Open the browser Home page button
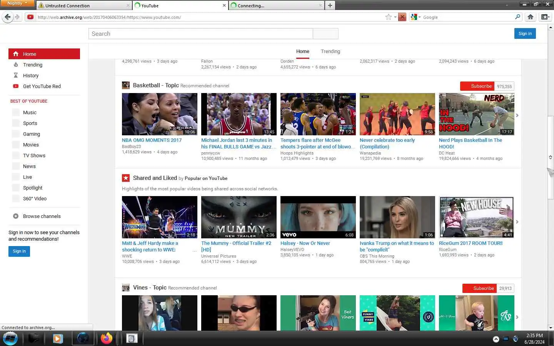The width and height of the screenshot is (554, 346). tap(531, 17)
